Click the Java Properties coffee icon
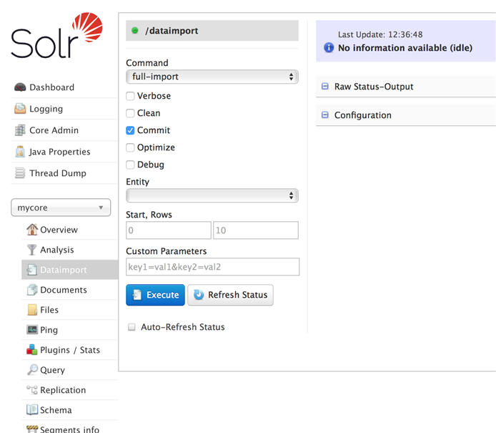This screenshot has height=433, width=496. tap(20, 152)
